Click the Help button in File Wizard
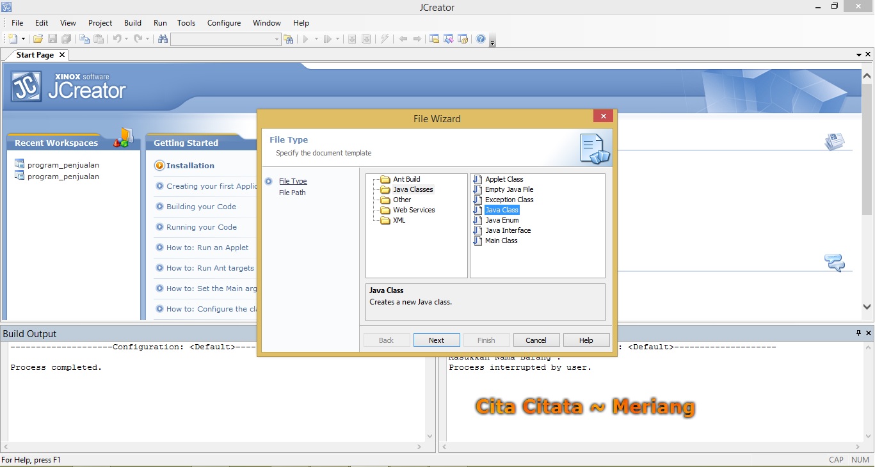This screenshot has height=467, width=875. (x=586, y=340)
